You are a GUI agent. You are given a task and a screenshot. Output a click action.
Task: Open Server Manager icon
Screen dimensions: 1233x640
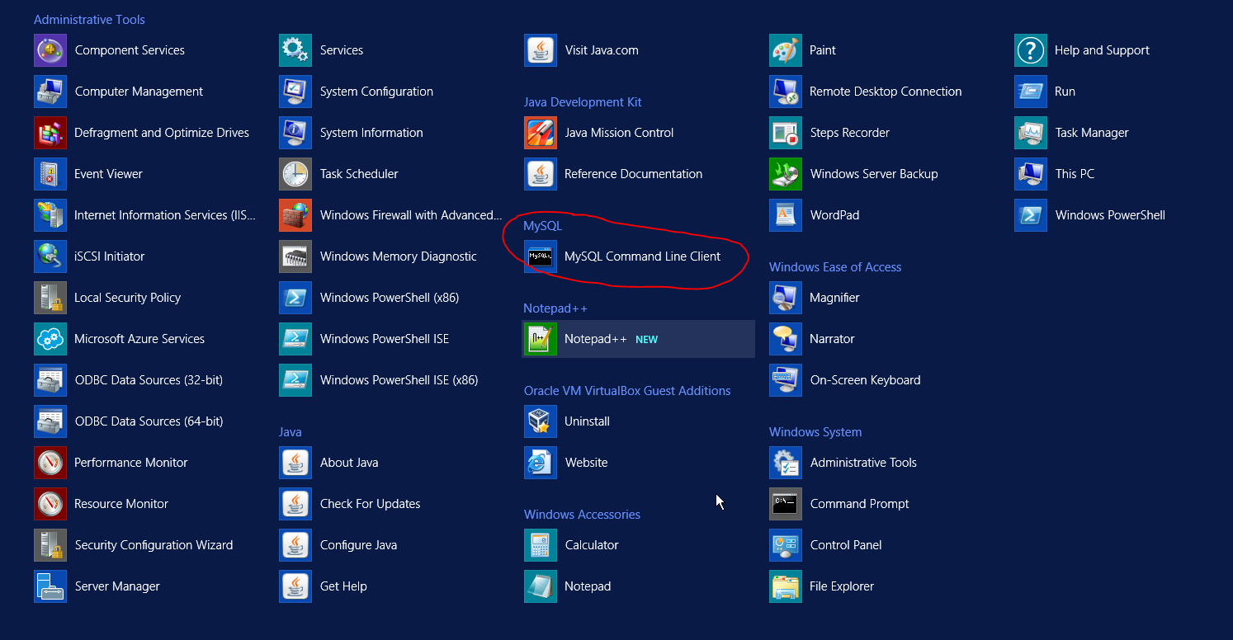point(50,586)
